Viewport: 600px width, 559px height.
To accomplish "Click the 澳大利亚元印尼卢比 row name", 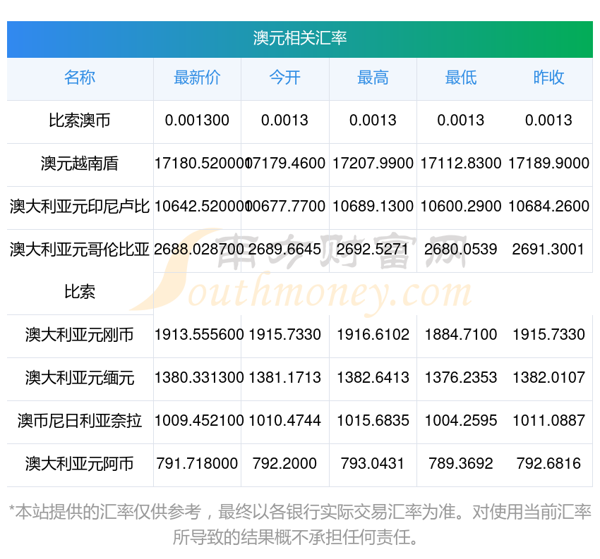I will tap(80, 207).
